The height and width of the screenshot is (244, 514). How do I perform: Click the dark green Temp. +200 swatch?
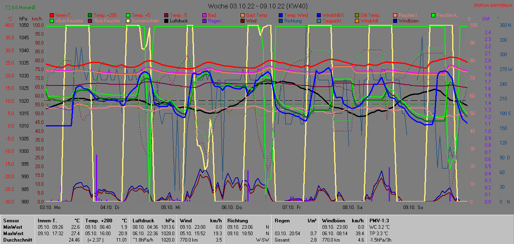click(90, 15)
